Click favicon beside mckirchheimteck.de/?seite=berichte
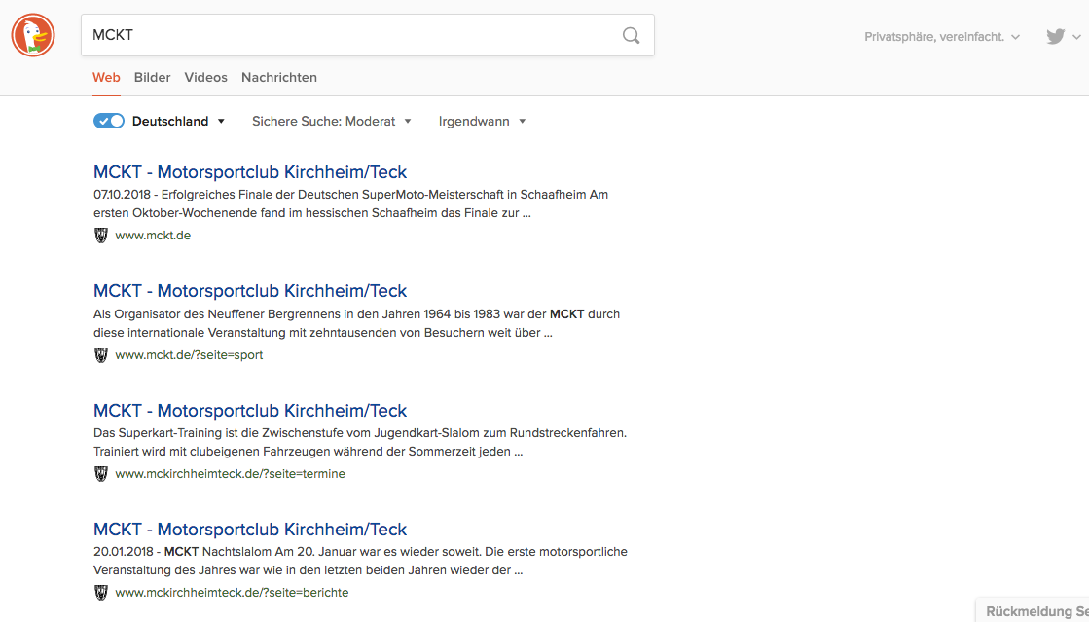1089x622 pixels. point(101,593)
